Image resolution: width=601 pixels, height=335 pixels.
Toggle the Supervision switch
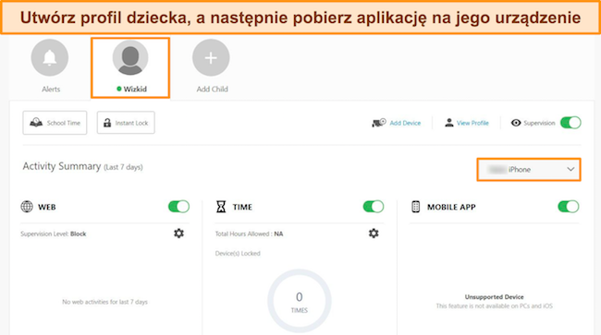570,123
